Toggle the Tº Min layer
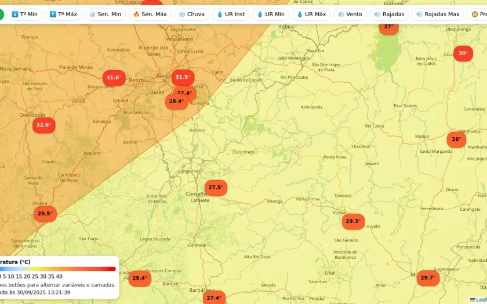Image resolution: width=487 pixels, height=304 pixels. pos(24,14)
